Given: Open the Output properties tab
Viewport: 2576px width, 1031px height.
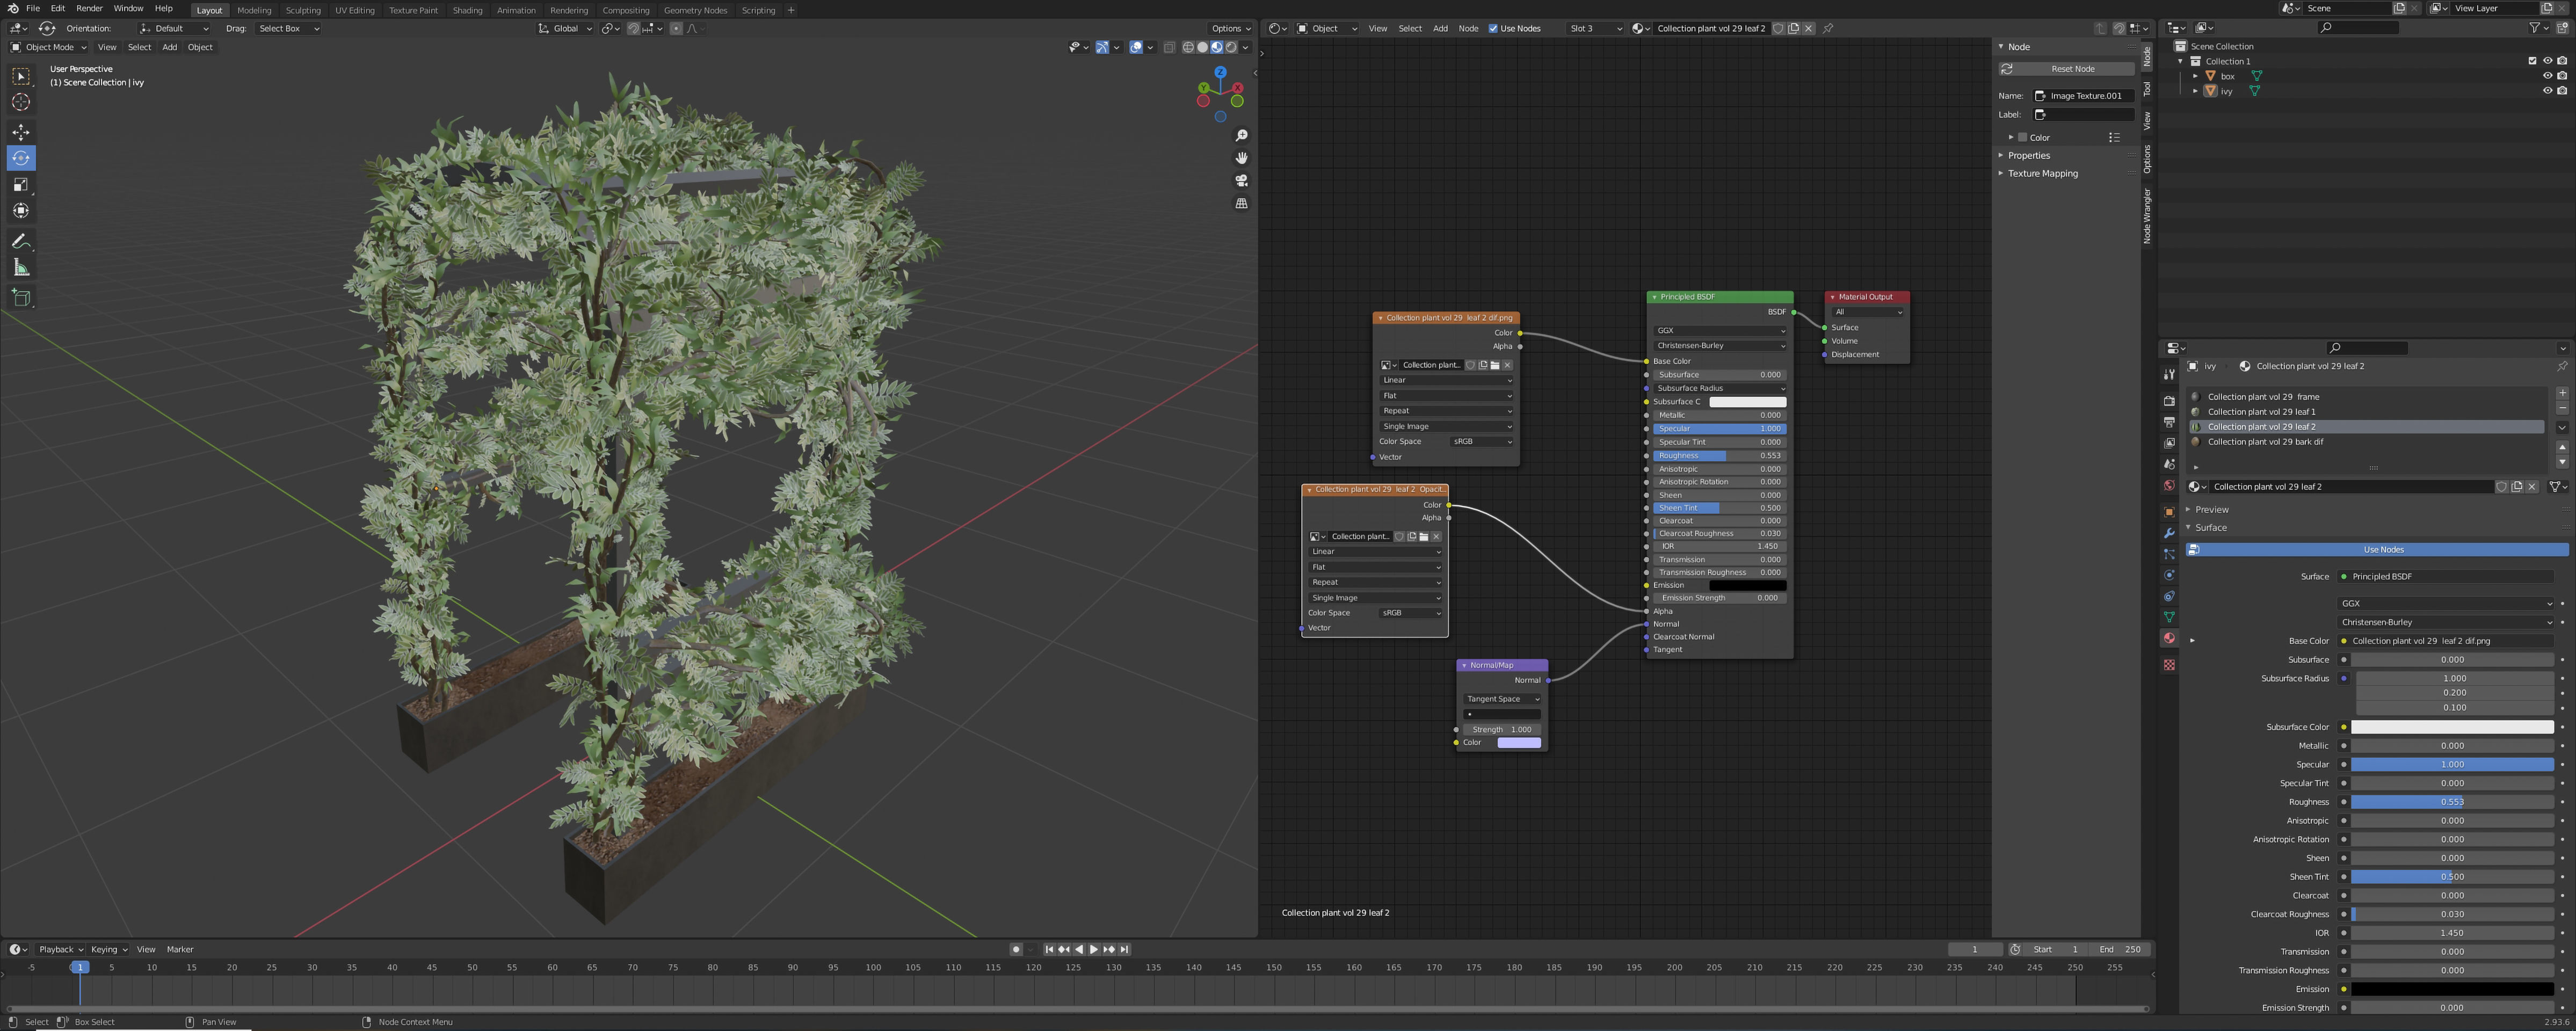Looking at the screenshot, I should [x=2169, y=422].
